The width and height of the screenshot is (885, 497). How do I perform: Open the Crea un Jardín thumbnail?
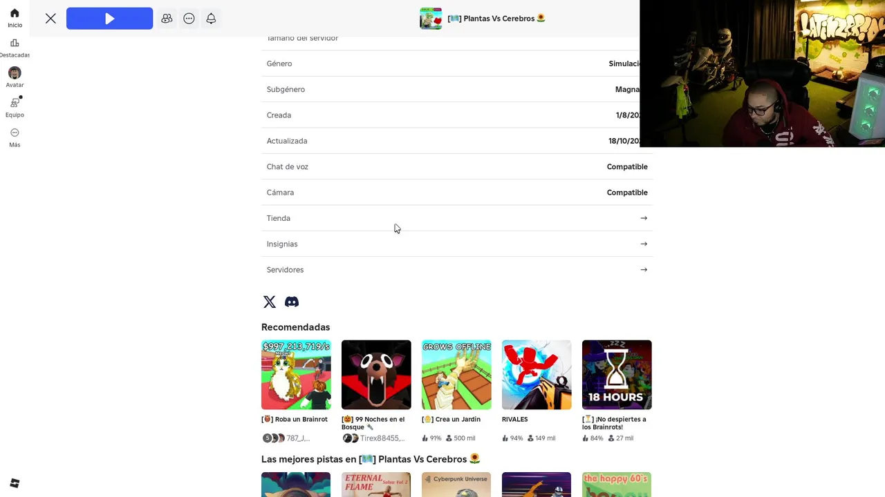click(x=456, y=375)
